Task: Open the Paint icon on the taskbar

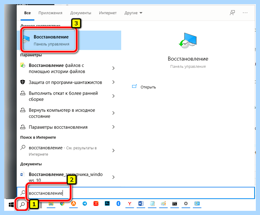Action: click(163, 204)
